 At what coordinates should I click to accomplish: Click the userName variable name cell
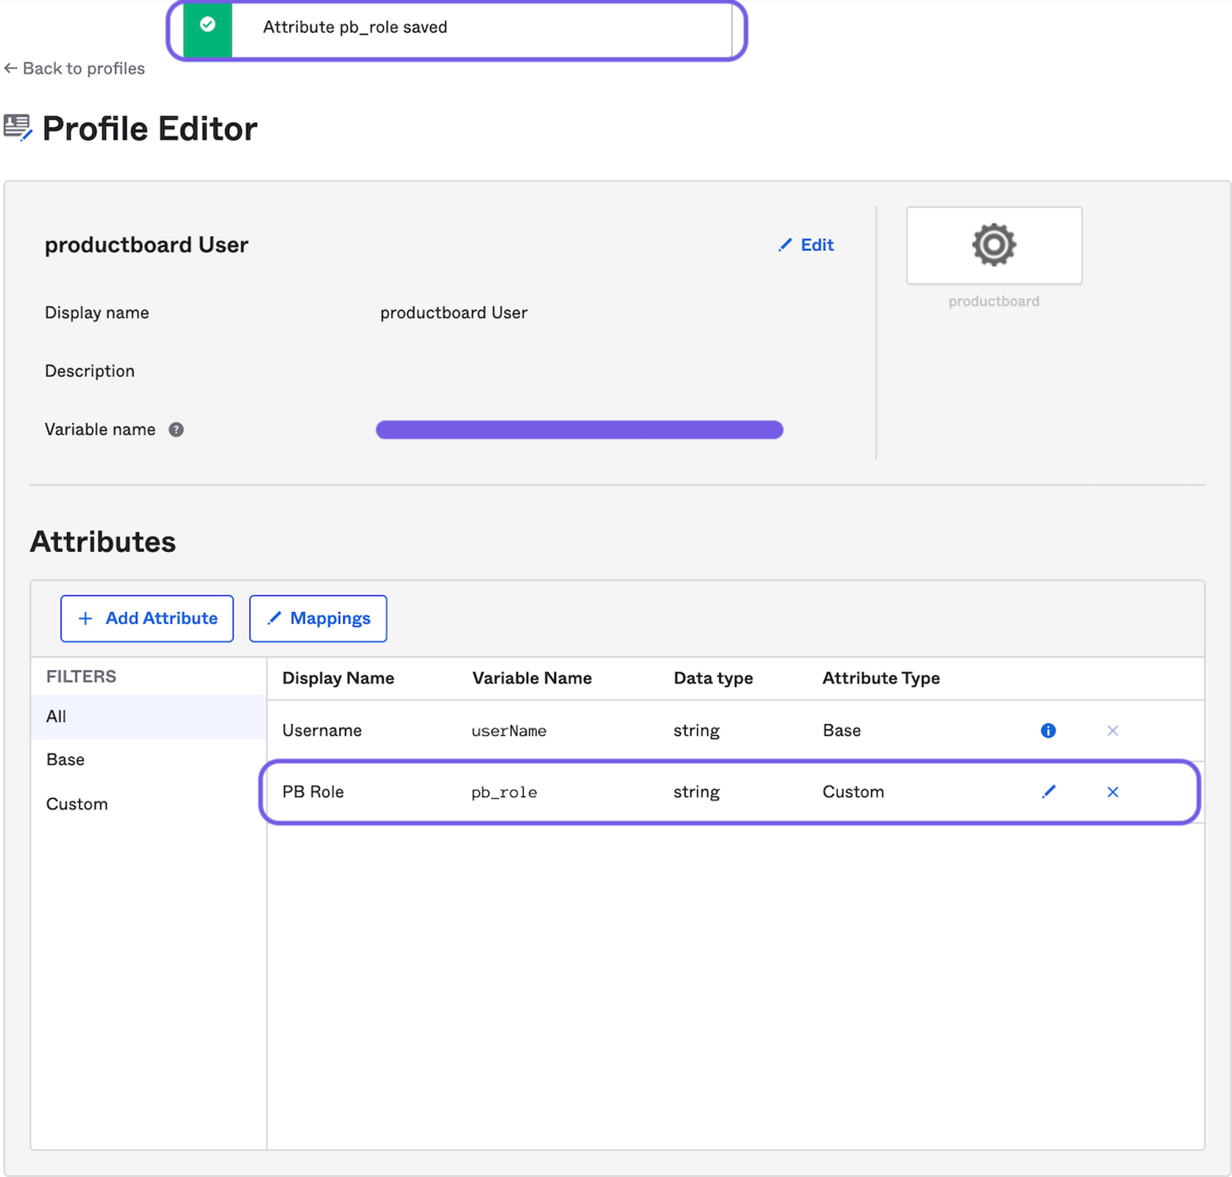click(509, 731)
